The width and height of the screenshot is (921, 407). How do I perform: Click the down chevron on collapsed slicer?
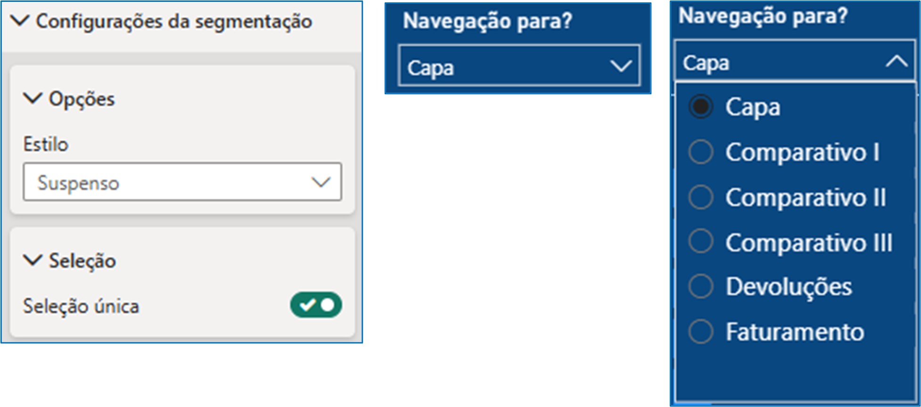(621, 66)
